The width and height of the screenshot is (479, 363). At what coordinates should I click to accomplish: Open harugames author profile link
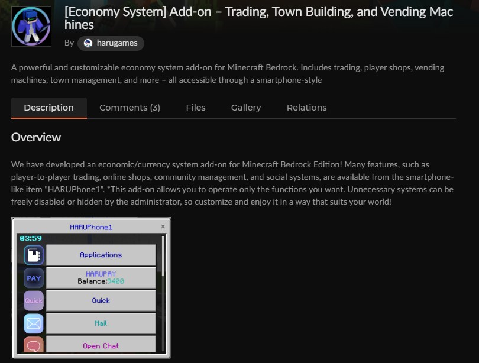pyautogui.click(x=111, y=43)
